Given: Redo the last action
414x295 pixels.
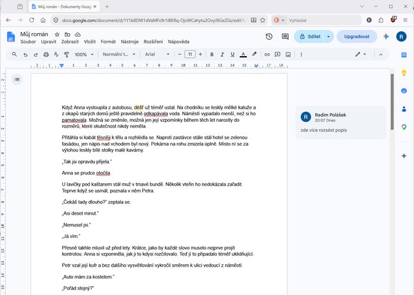Looking at the screenshot, I should (35, 54).
